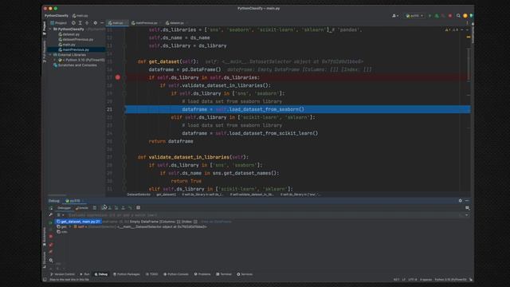Expand the Python 3.10 library node
The height and width of the screenshot is (287, 510).
click(55, 60)
